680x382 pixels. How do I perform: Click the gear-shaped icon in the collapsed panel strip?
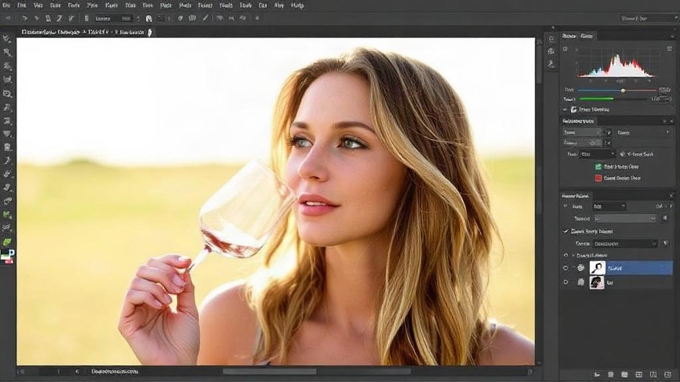pos(551,51)
